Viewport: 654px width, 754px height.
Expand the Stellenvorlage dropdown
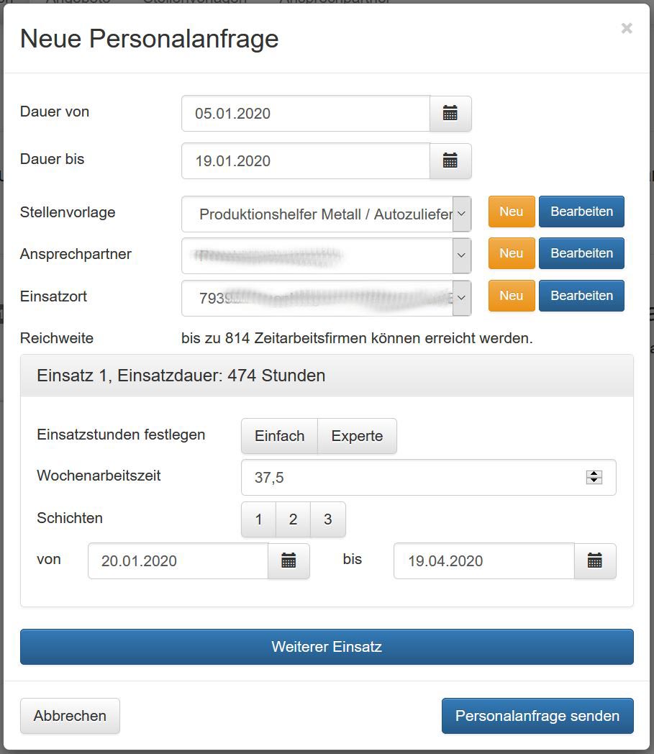click(x=461, y=214)
